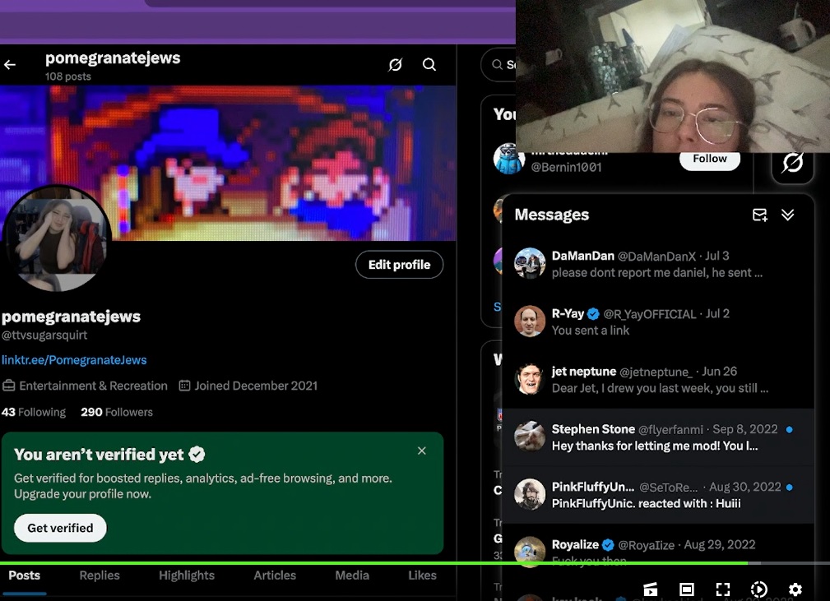Open the floating Grok button below Follow
Screen dimensions: 830x601
tap(792, 164)
